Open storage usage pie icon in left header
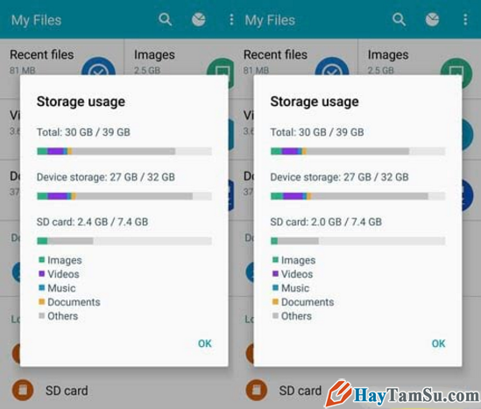This screenshot has height=409, width=481. [x=199, y=19]
